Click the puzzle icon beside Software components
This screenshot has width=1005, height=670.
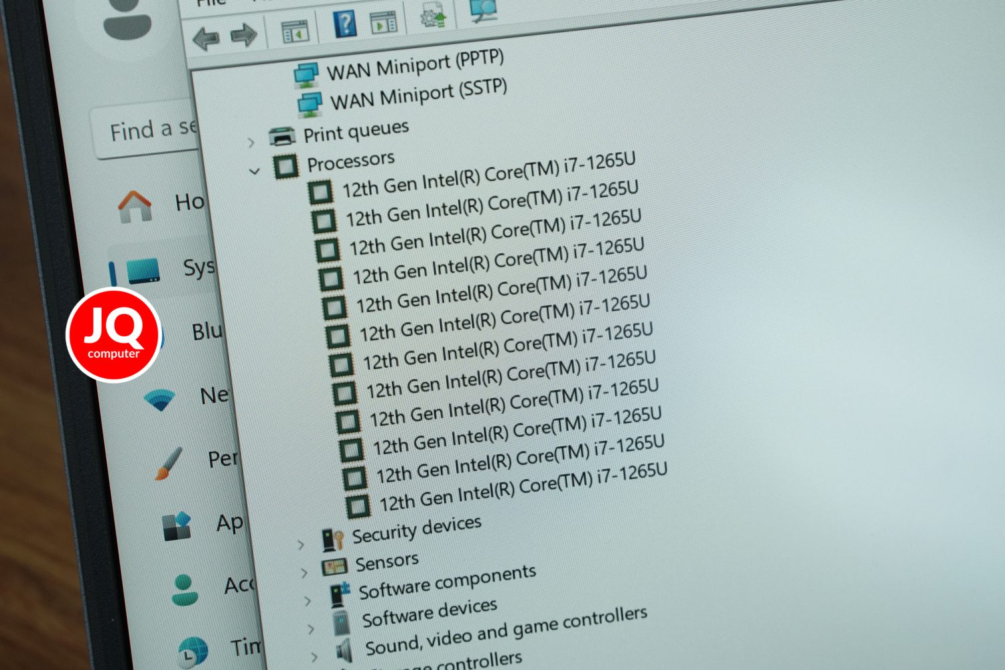(340, 594)
